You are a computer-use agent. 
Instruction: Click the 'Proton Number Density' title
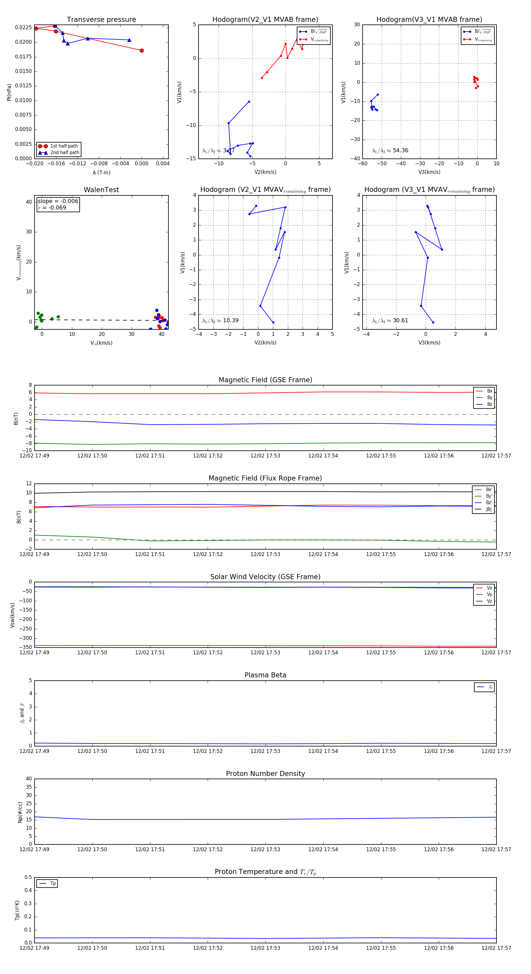(x=265, y=774)
